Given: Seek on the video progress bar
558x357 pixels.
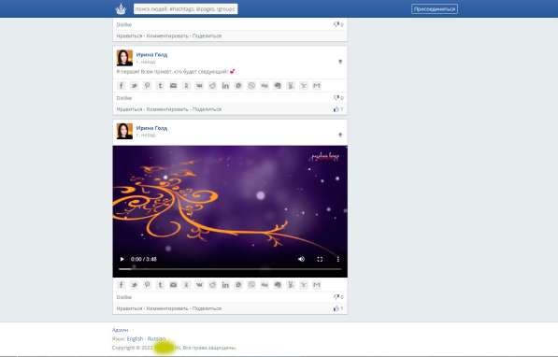Looking at the screenshot, I should pos(230,269).
